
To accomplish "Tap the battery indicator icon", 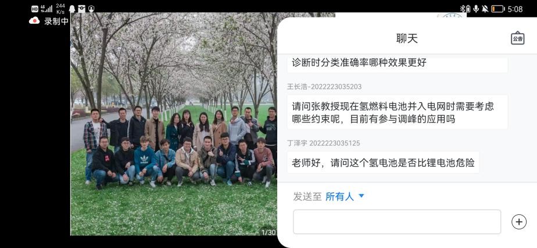I will (x=497, y=9).
